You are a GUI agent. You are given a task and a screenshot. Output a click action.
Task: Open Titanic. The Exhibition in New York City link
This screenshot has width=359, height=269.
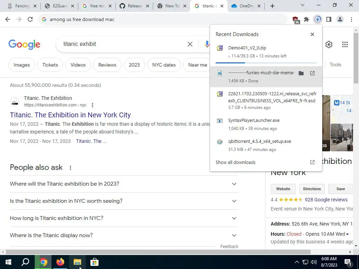70,115
